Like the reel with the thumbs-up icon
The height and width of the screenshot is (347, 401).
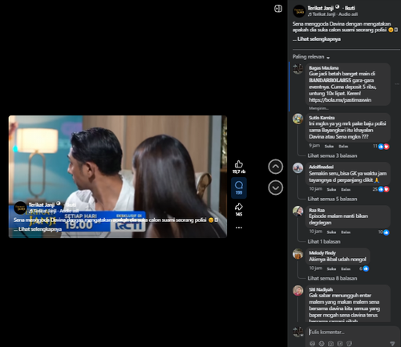(x=239, y=164)
